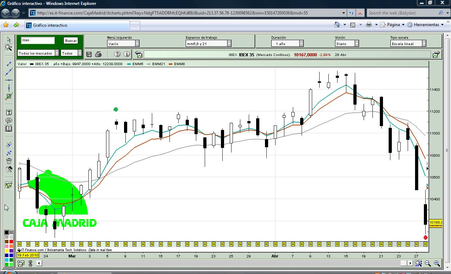Open the book icon tool
The height and width of the screenshot is (274, 451).
coord(9,129)
